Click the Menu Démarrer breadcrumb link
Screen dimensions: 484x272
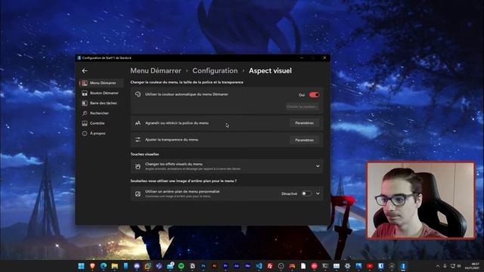[x=156, y=70]
